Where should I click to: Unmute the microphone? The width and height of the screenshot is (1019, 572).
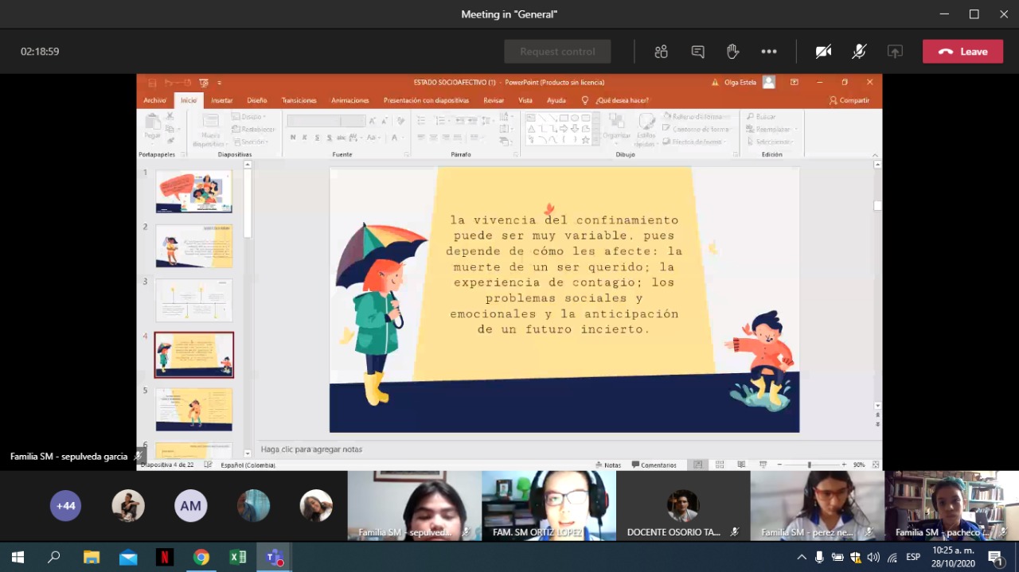pyautogui.click(x=859, y=52)
